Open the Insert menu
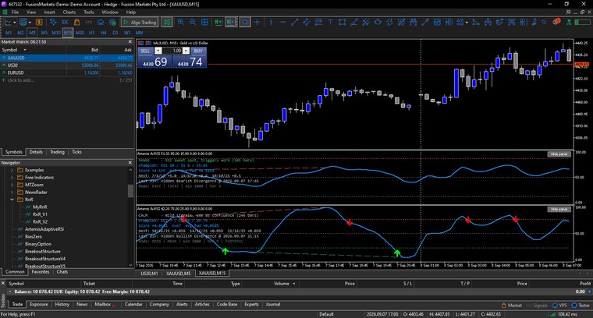The width and height of the screenshot is (593, 318). [49, 12]
